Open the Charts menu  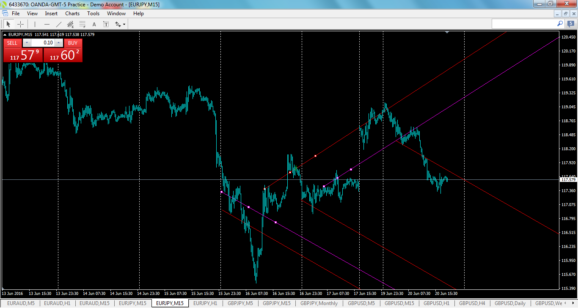[72, 13]
